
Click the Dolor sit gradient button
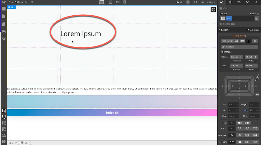pos(112,112)
